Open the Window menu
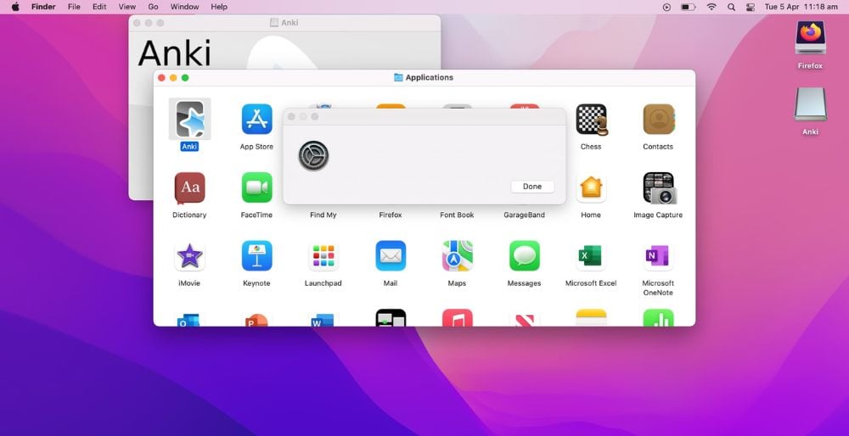Screen dimensions: 849x436 pos(184,7)
